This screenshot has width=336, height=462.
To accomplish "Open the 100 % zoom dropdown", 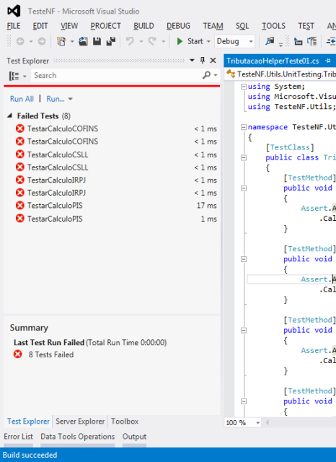I will pos(257,423).
